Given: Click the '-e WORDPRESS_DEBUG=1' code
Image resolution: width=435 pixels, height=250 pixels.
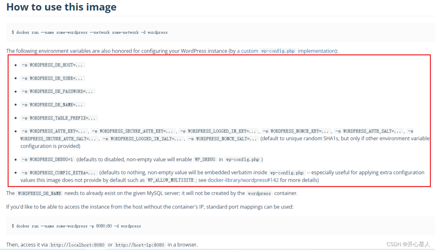Looking at the screenshot, I should click(x=48, y=160).
